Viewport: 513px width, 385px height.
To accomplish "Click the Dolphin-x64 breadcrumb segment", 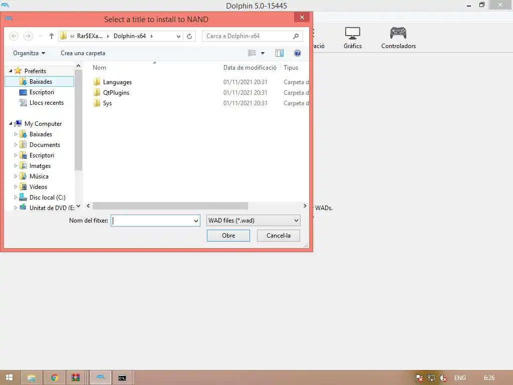I will [130, 36].
